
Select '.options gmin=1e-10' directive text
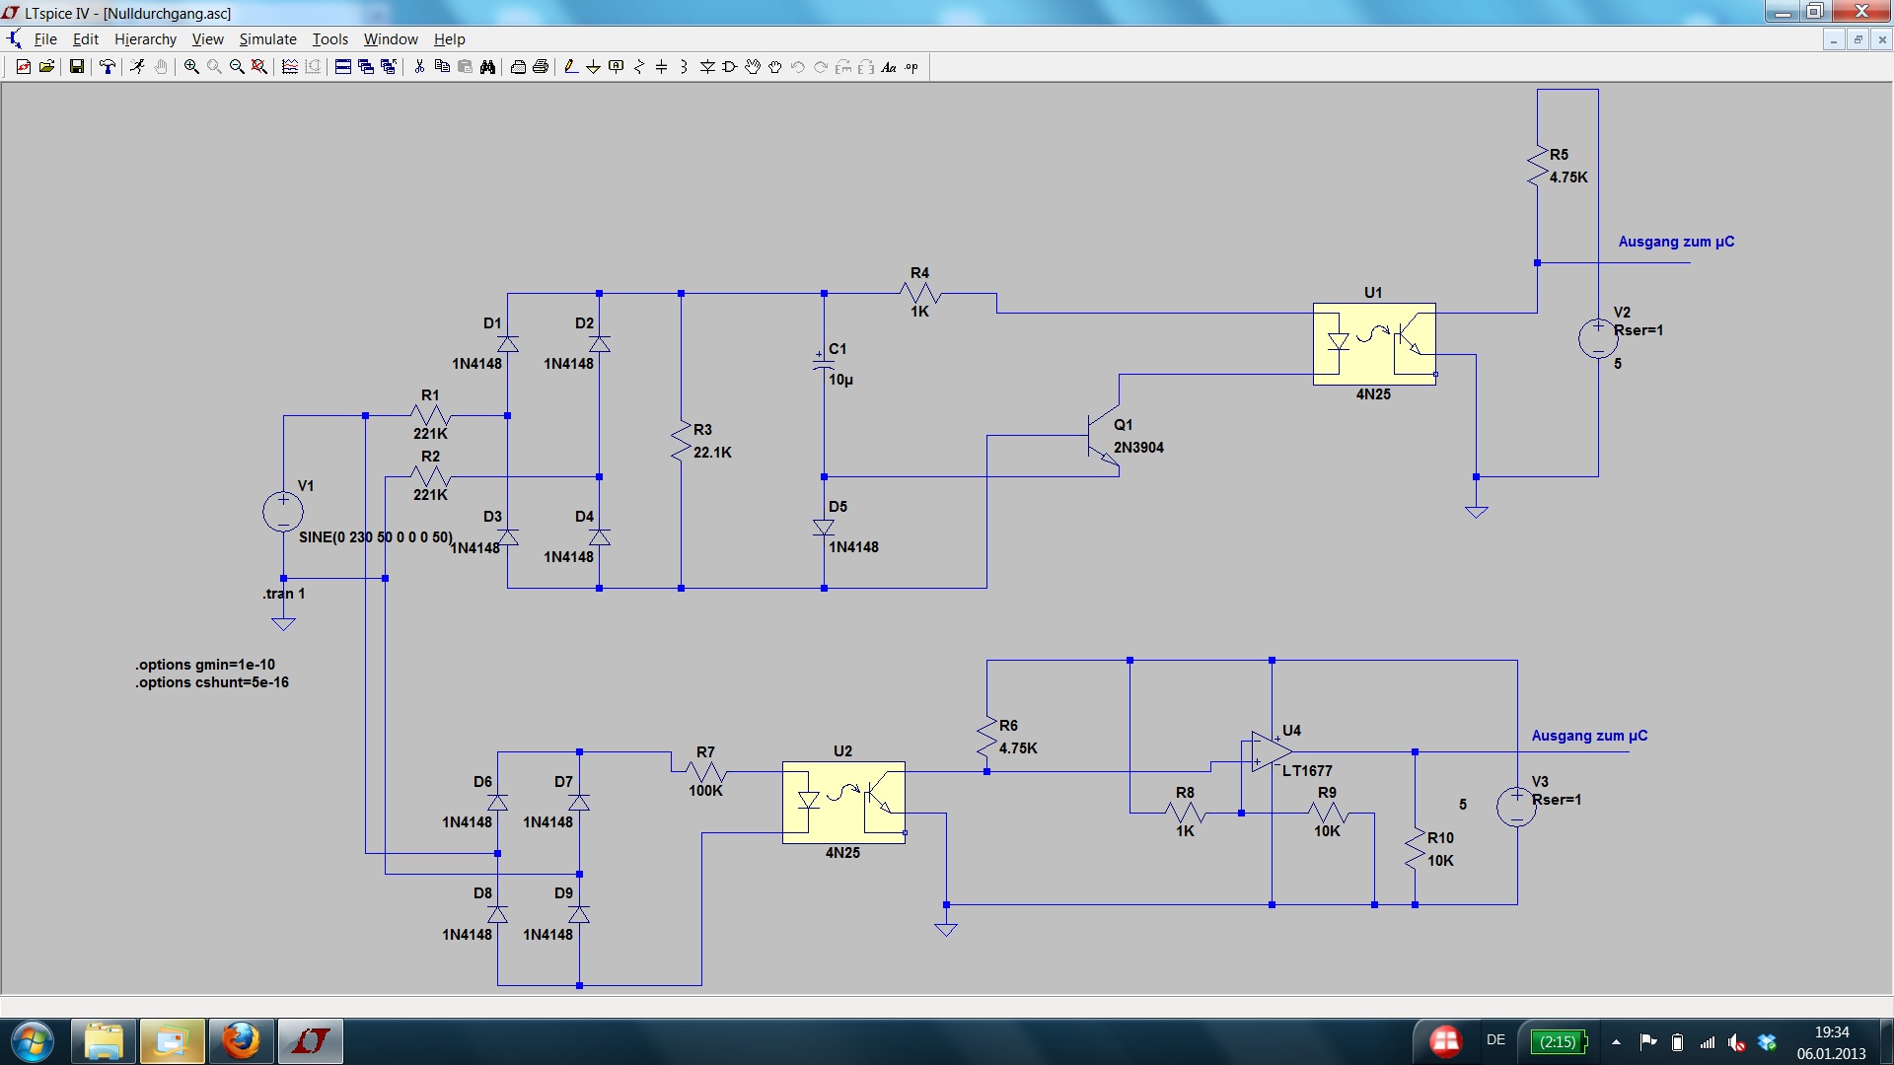click(205, 665)
